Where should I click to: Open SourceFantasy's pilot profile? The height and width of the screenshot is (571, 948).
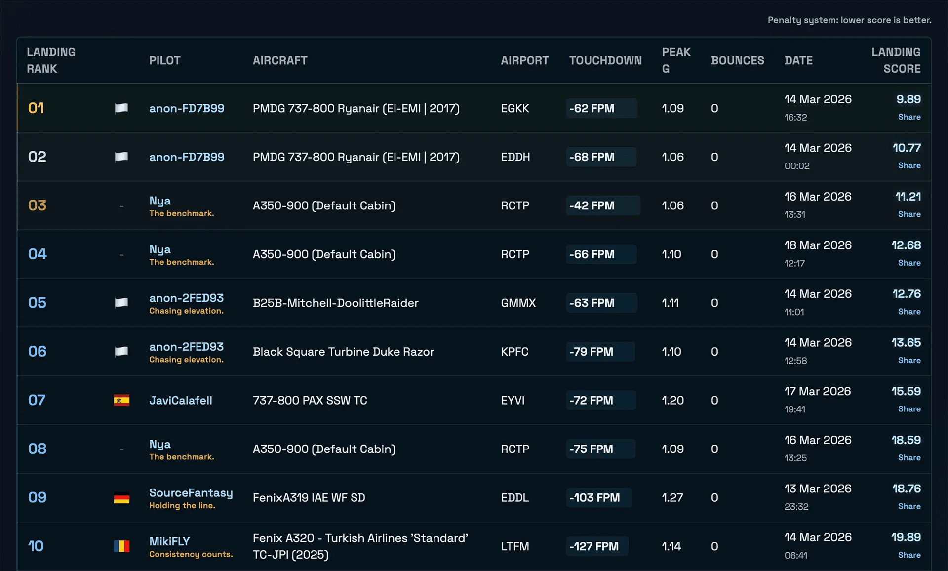(x=191, y=492)
